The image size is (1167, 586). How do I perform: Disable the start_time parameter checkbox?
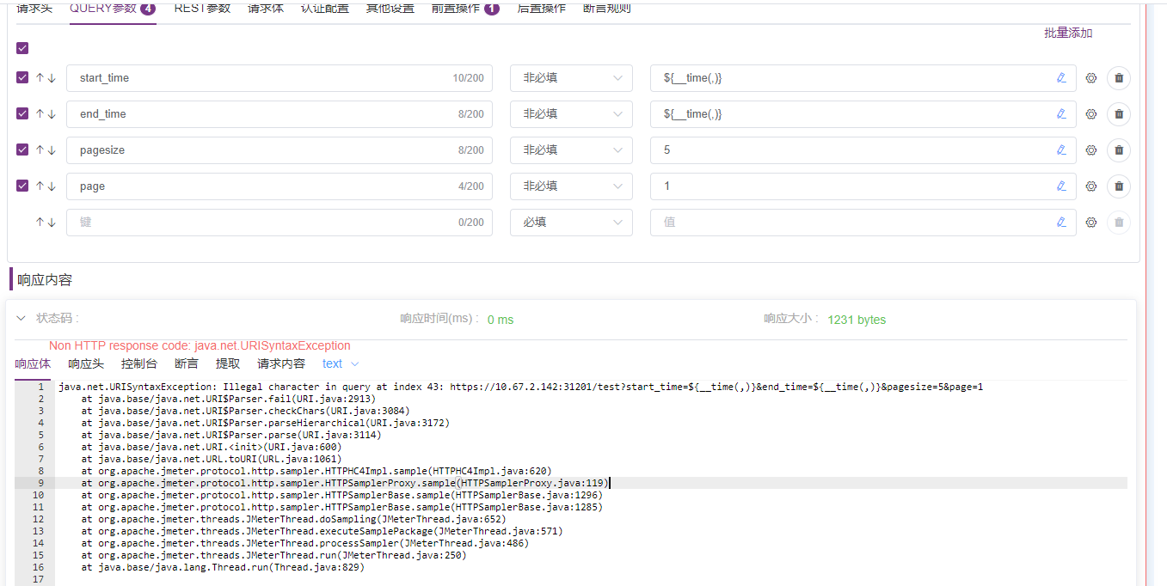21,77
